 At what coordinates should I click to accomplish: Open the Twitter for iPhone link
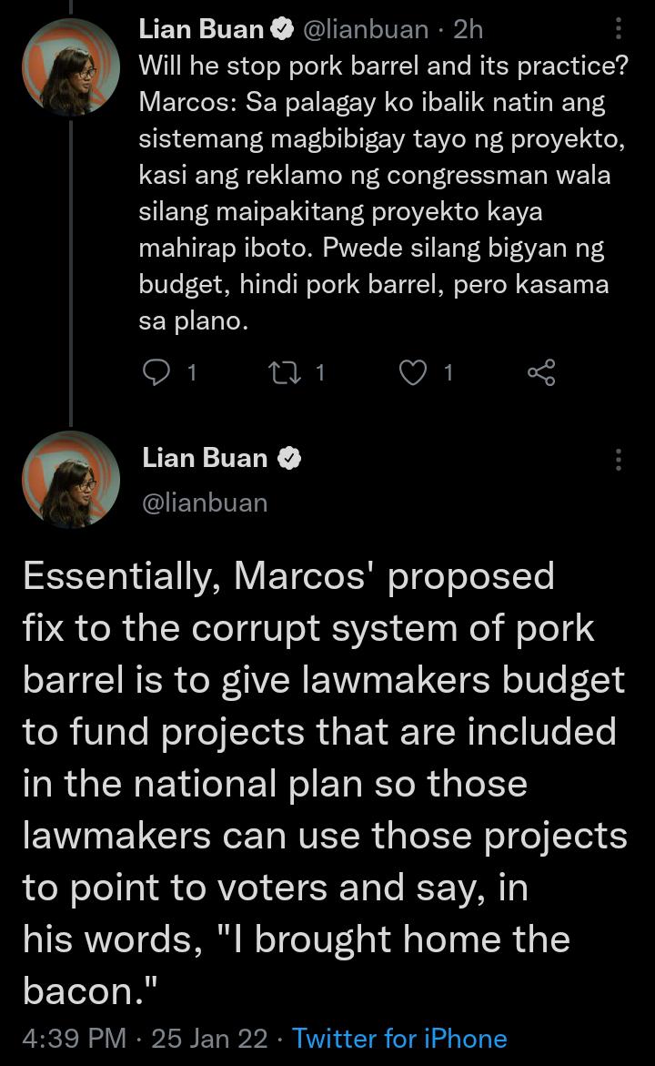pos(399,1039)
